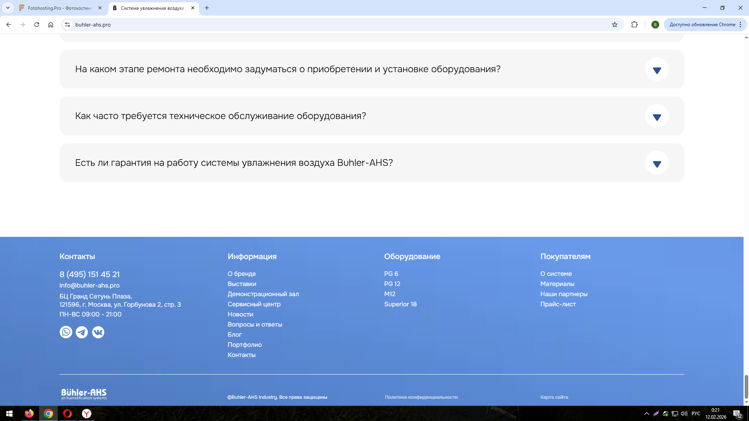Click the page vertical scrollbar thumb
The width and height of the screenshot is (749, 421).
point(746,387)
